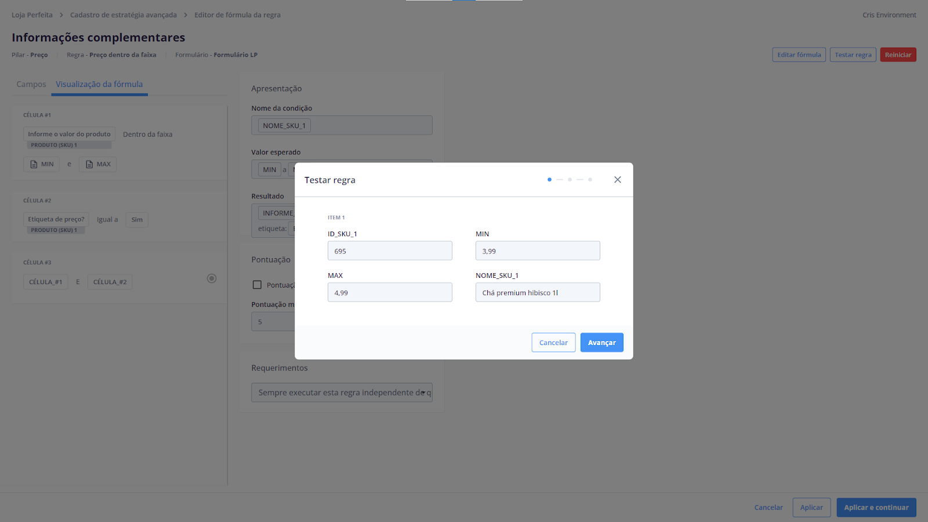Click Aplicar e continuar button
The image size is (928, 522).
pos(876,507)
